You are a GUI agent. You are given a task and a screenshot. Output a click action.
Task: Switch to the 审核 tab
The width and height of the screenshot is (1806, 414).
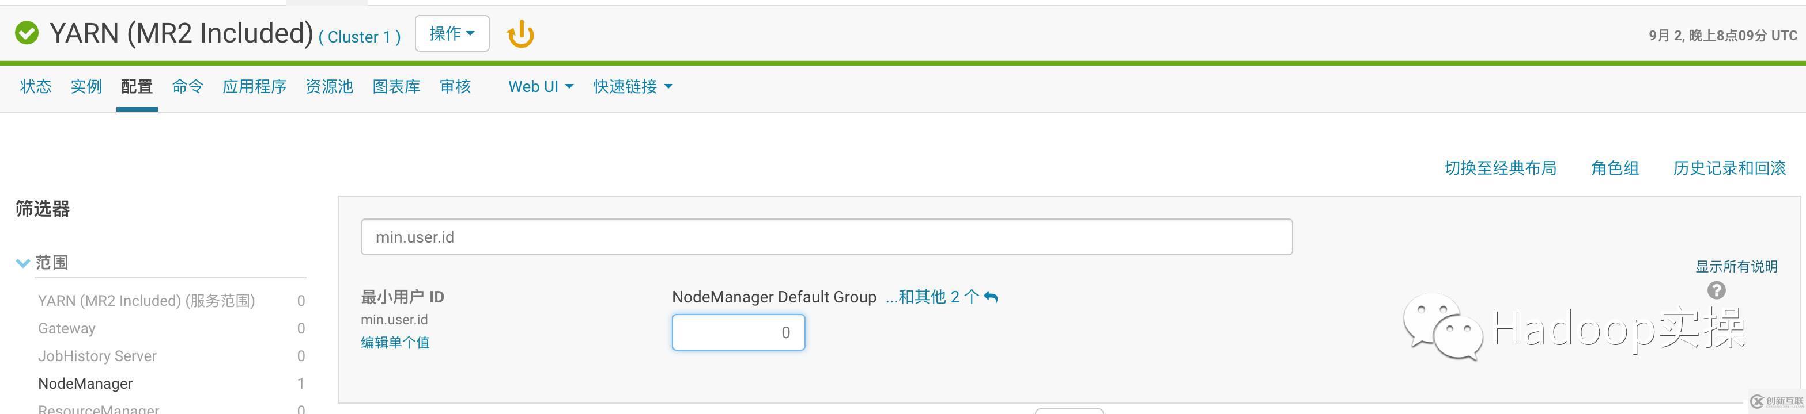[455, 86]
